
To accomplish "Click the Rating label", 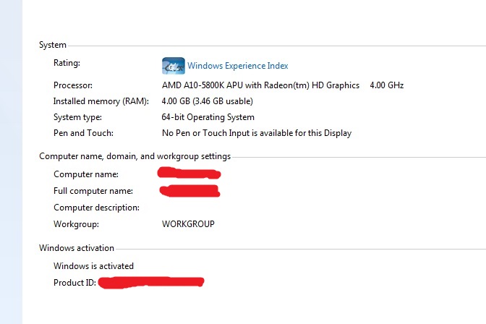I will pyautogui.click(x=67, y=64).
